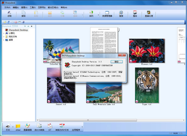Select the Tall Mountain Lake.tif thumbnail
The image size is (187, 136).
point(104,93)
